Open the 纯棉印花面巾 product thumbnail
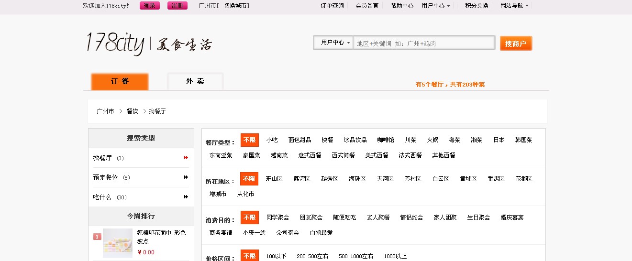 118,243
